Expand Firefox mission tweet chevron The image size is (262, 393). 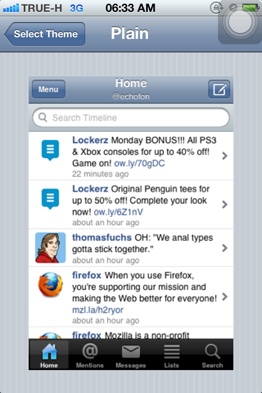[x=224, y=297]
